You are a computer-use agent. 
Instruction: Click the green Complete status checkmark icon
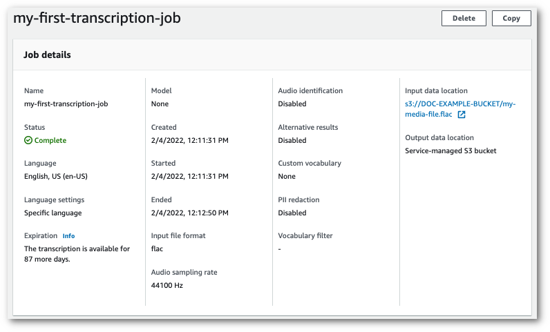(28, 140)
